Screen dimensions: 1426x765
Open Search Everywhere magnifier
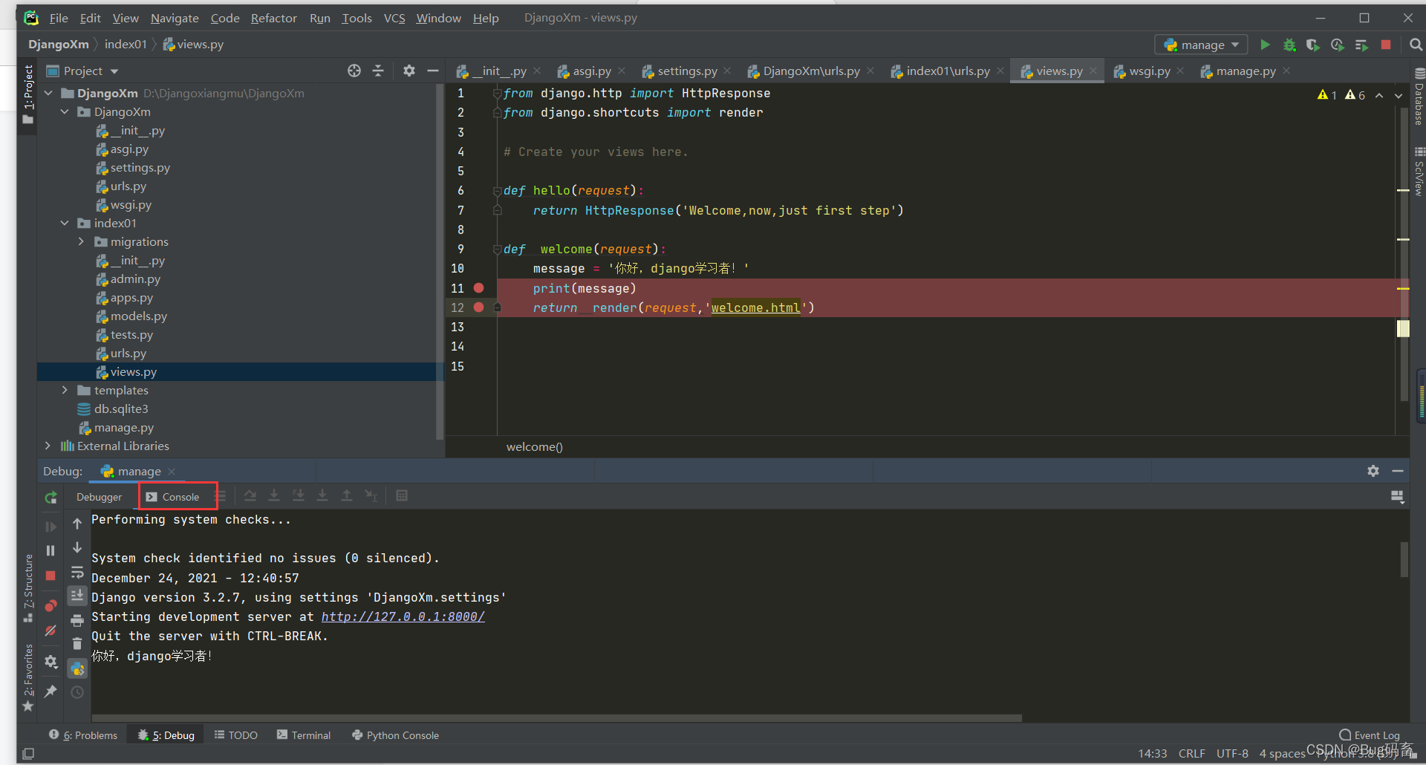(x=1416, y=45)
